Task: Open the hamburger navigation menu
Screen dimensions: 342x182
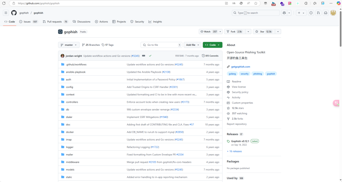Action: tap(6, 13)
